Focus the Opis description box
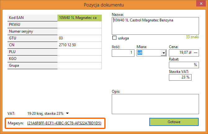Viewport: 208px width, 134px height. [x=155, y=104]
